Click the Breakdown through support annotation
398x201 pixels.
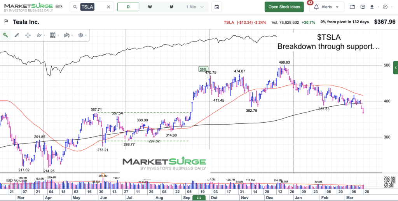[x=328, y=47]
